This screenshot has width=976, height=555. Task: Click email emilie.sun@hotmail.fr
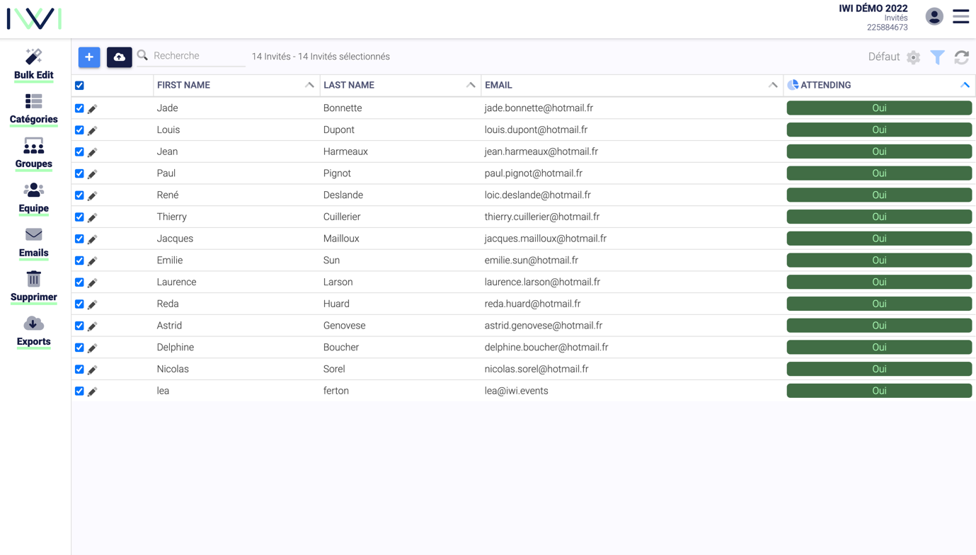pos(532,261)
